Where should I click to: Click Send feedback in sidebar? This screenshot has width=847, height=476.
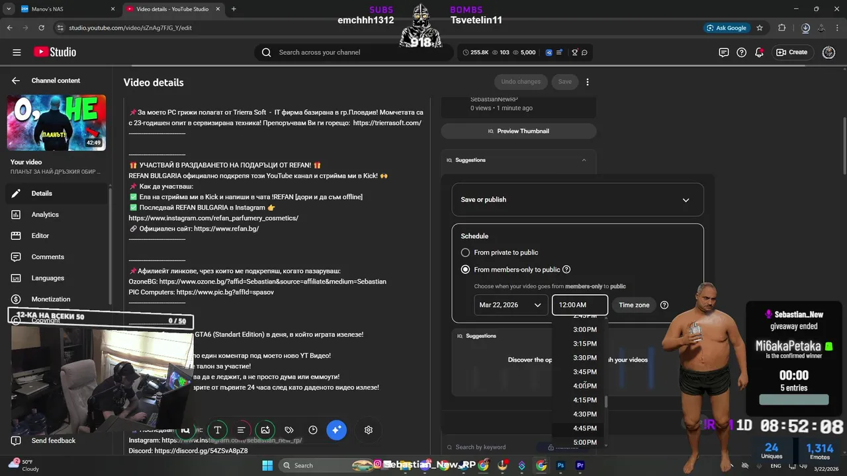tap(53, 440)
